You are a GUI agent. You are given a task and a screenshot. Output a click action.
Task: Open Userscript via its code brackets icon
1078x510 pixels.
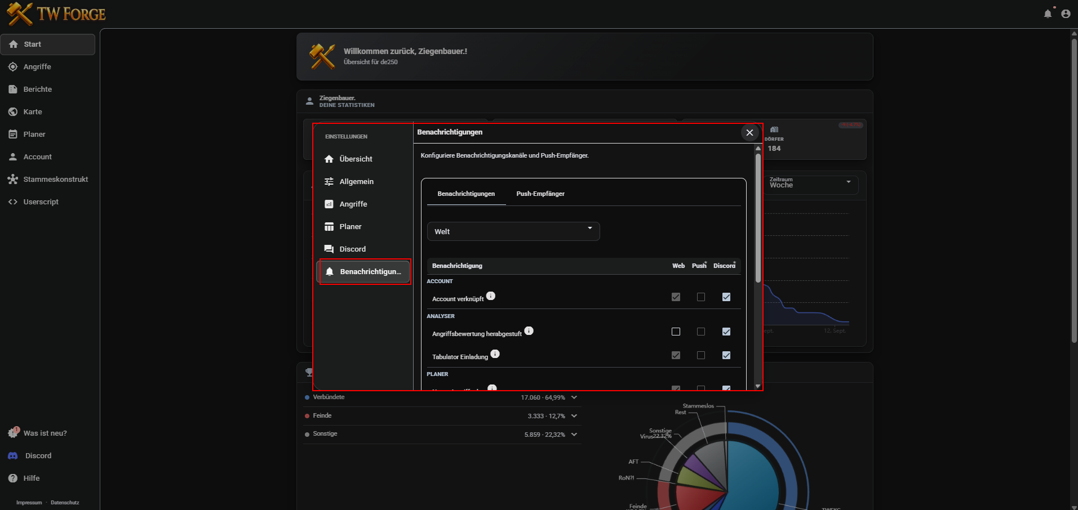click(x=13, y=202)
